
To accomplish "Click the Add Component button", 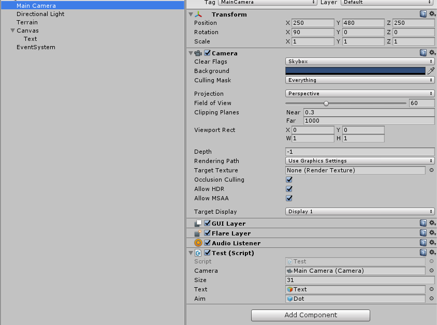I will click(310, 315).
